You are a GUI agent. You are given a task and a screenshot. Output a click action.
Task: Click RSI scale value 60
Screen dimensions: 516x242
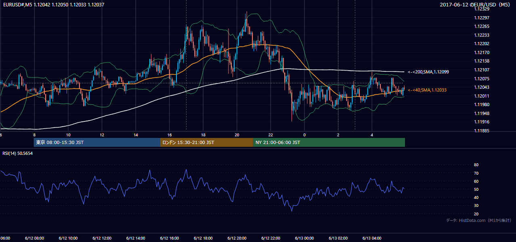[476, 181]
